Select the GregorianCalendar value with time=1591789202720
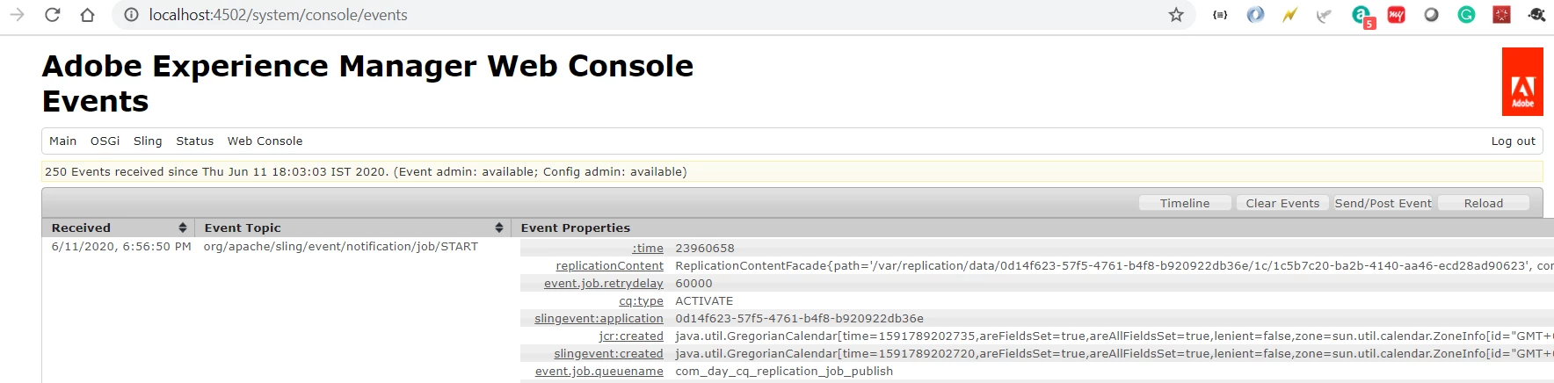The width and height of the screenshot is (1554, 383). tap(1115, 354)
